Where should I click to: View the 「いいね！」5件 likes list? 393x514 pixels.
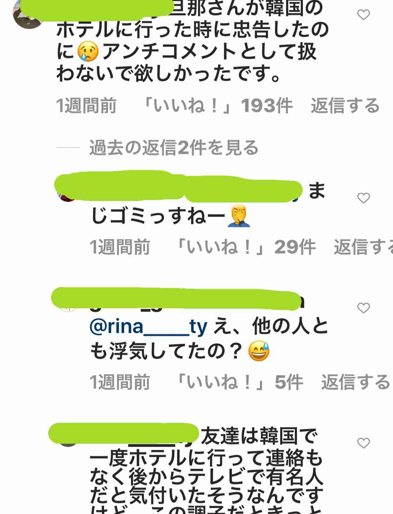pos(240,382)
